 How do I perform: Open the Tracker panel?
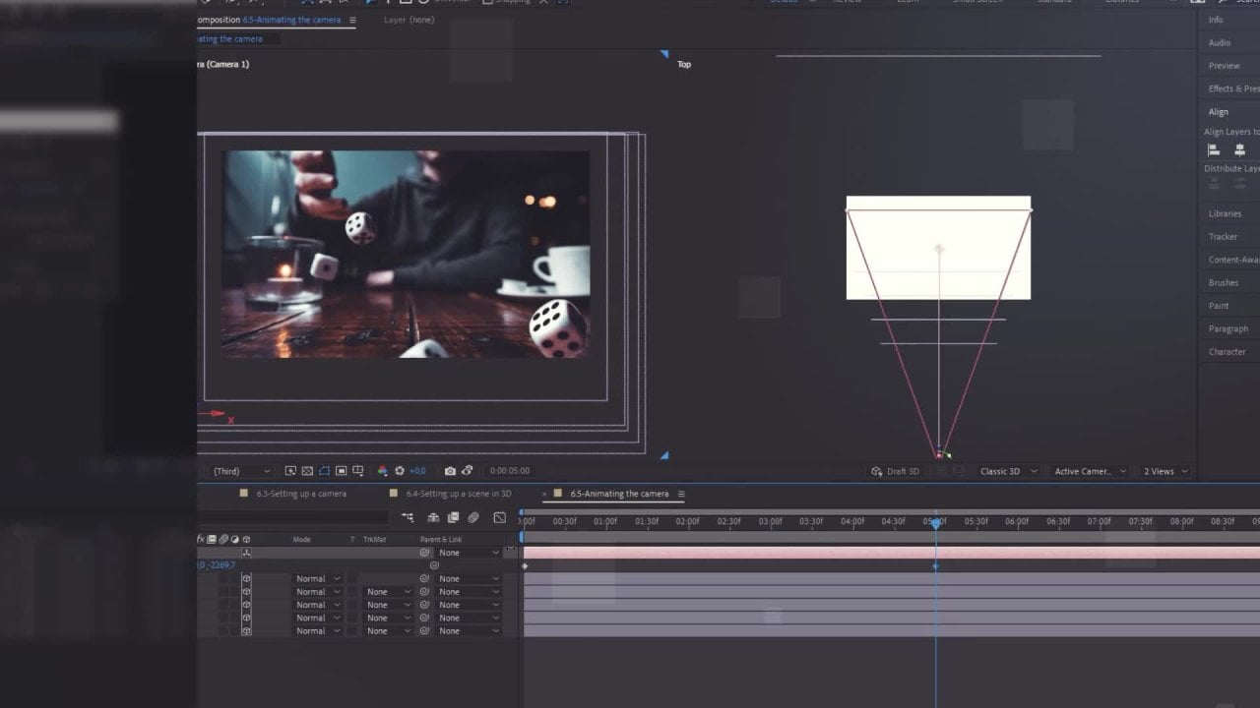pos(1223,236)
